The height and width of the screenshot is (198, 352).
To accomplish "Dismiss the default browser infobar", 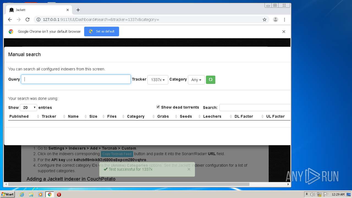I will point(284,32).
